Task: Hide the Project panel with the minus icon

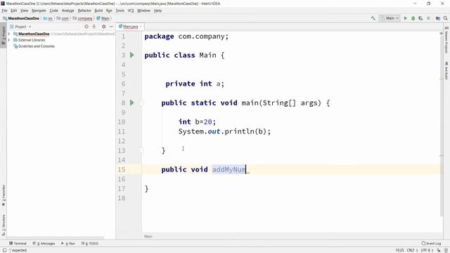Action: pos(111,27)
